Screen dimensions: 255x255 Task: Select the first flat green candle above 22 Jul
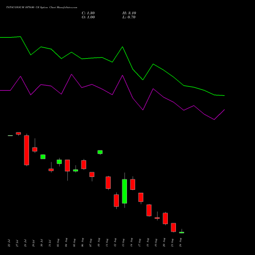click(10, 136)
